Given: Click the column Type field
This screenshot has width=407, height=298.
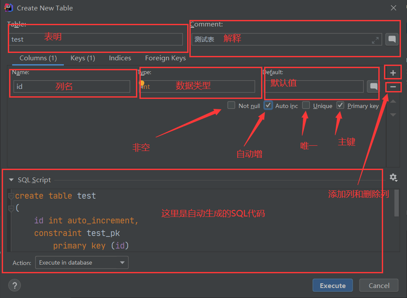Looking at the screenshot, I should [x=197, y=86].
